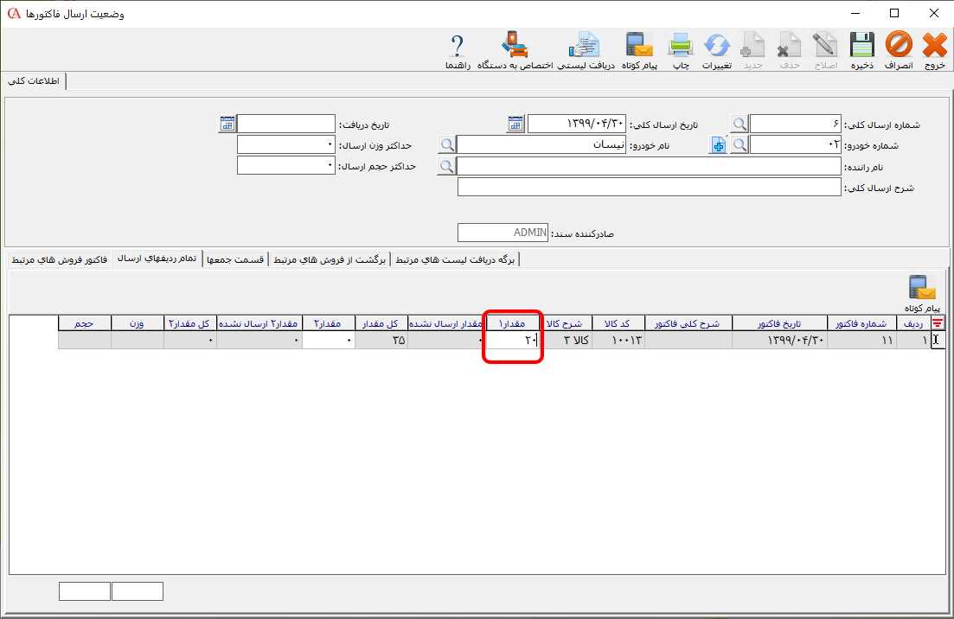Image resolution: width=954 pixels, height=619 pixels.
Task: Open calendar picker for send date (تاریخ ارسال کلی)
Action: tap(515, 124)
